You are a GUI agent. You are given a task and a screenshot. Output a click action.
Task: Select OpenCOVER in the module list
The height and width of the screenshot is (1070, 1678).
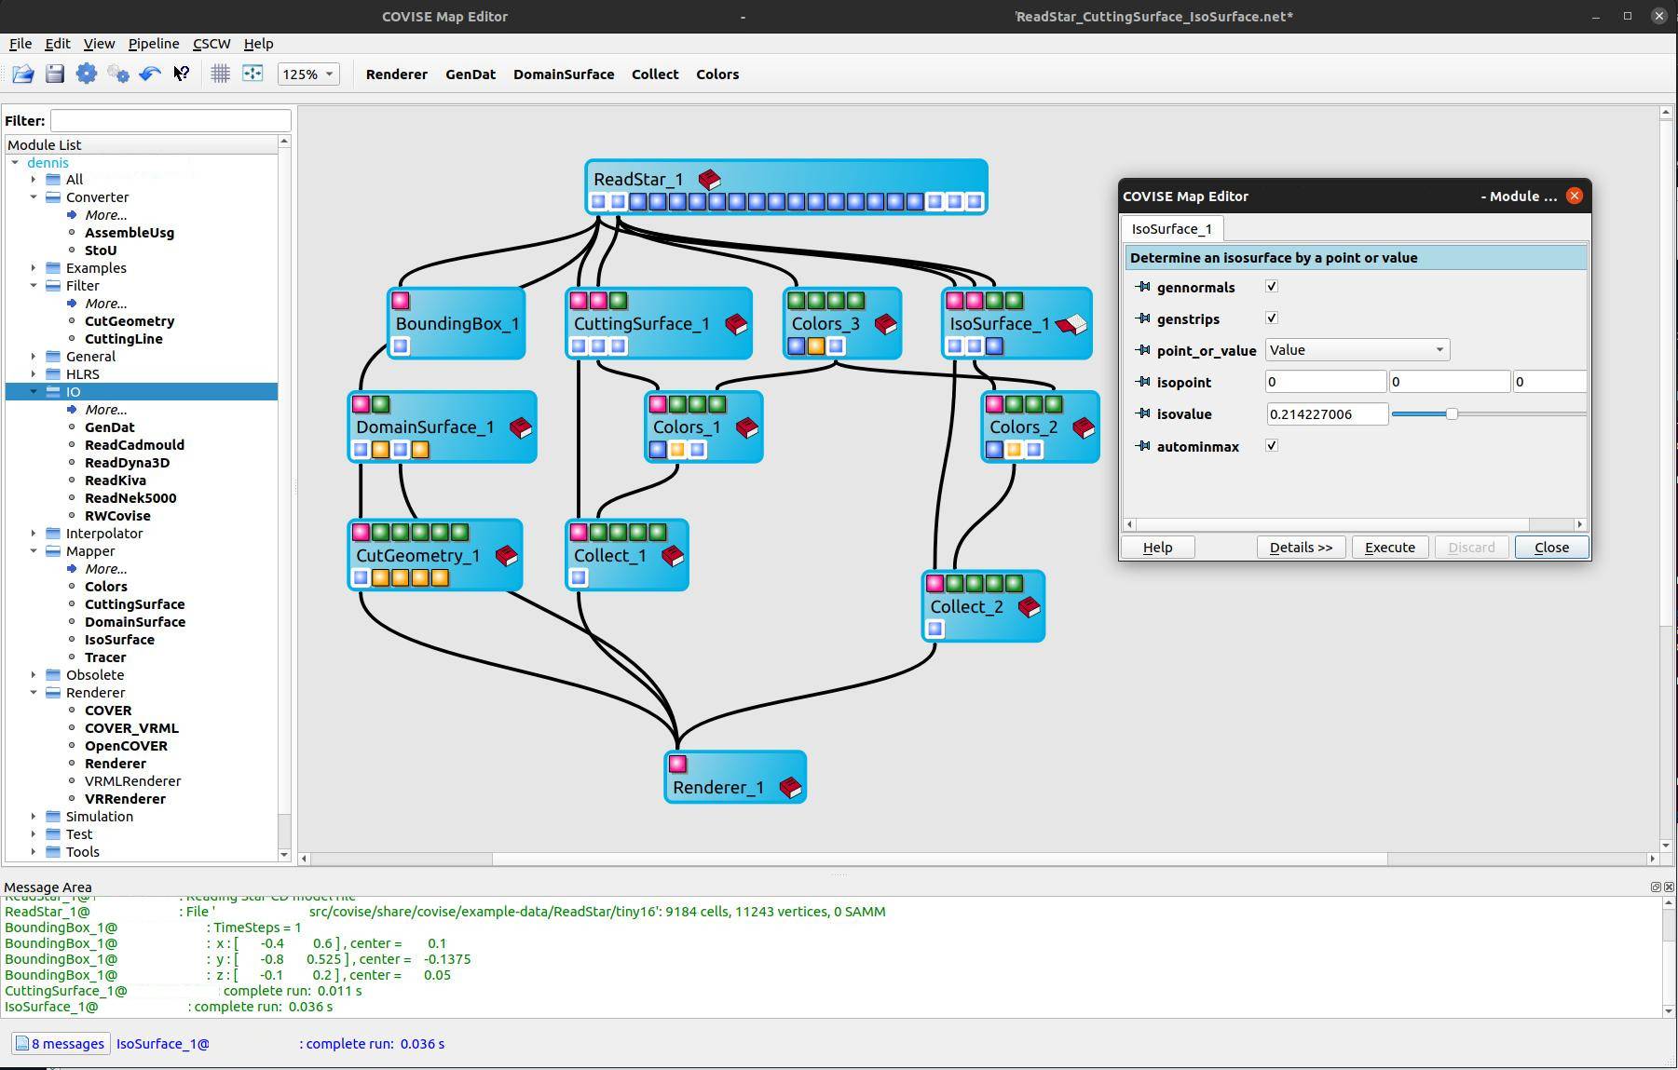click(x=126, y=746)
